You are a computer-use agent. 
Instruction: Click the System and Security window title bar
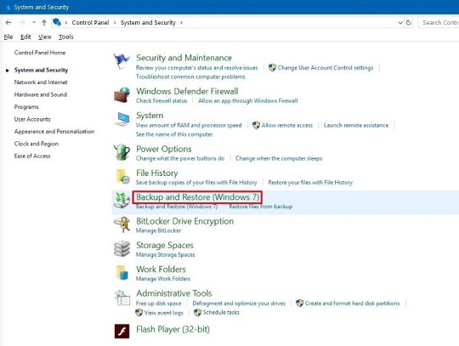[x=229, y=7]
